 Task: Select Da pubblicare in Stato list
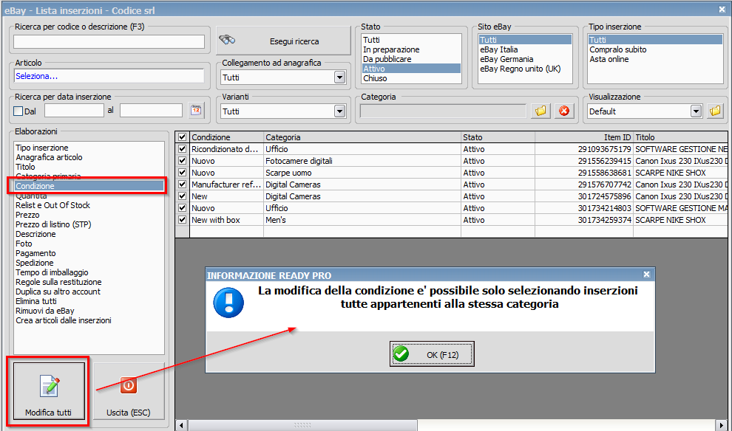click(387, 59)
